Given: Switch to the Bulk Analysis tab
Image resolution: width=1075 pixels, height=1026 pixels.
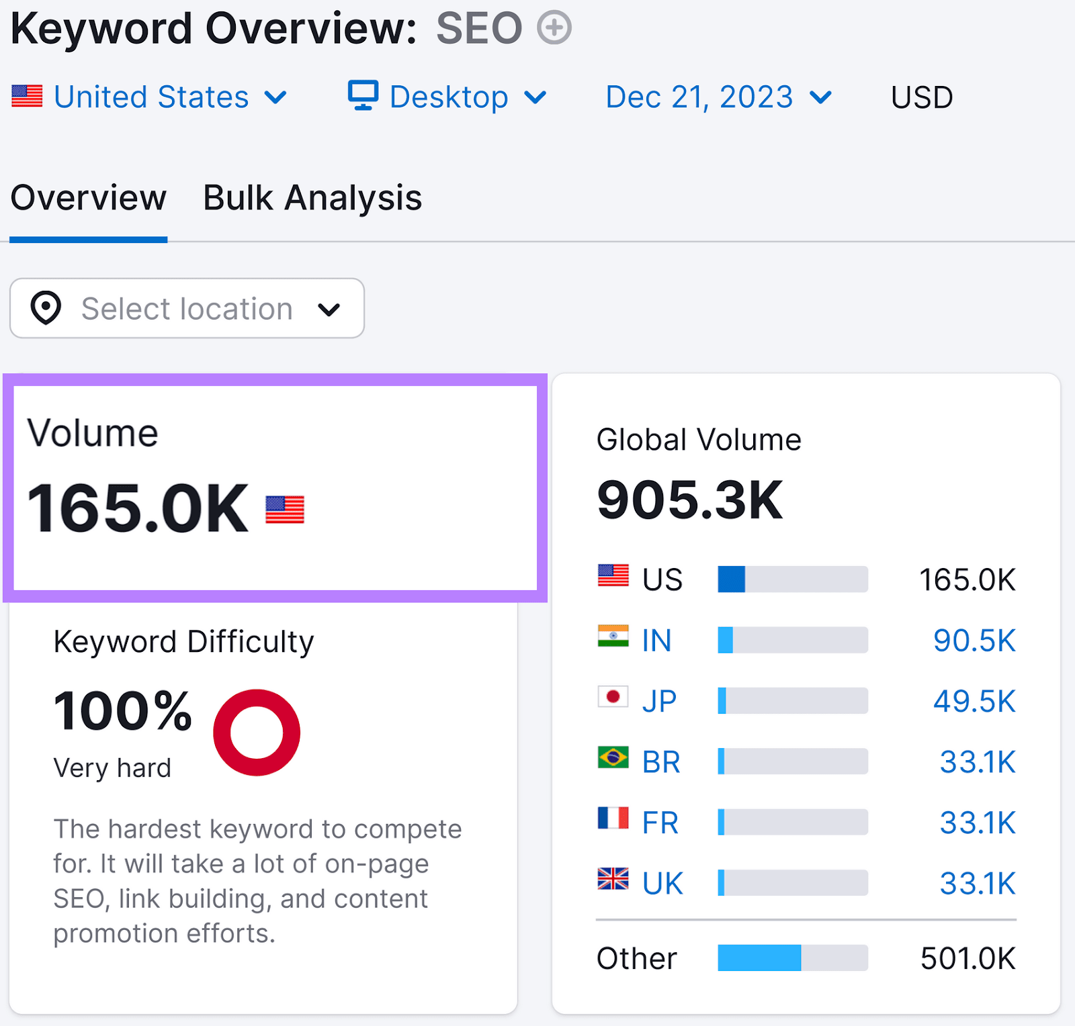Looking at the screenshot, I should point(312,197).
